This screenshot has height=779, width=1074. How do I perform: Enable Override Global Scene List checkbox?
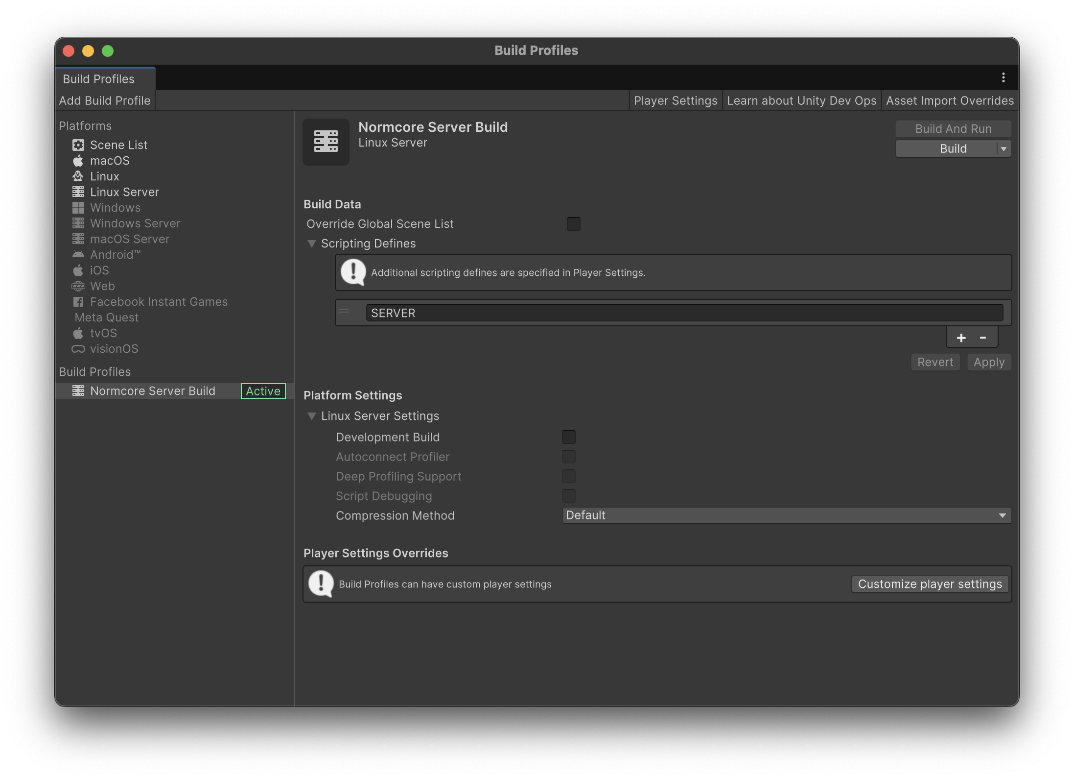coord(573,224)
